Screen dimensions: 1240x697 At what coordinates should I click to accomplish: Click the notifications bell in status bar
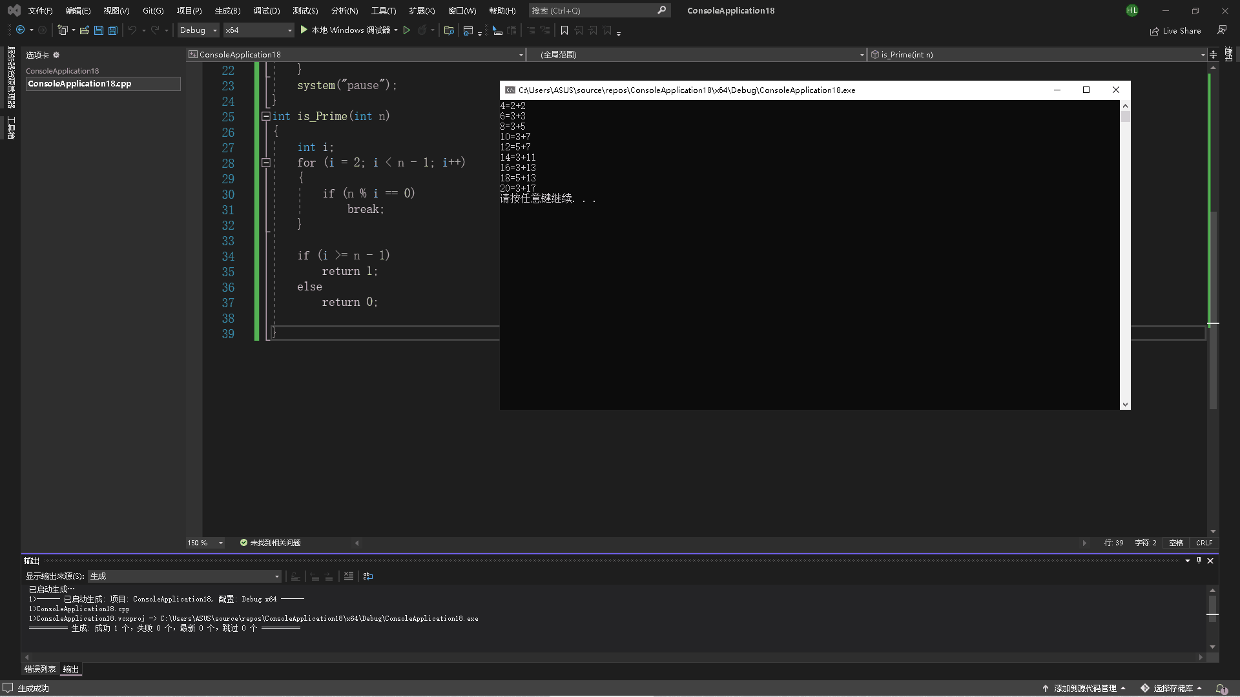click(1220, 689)
